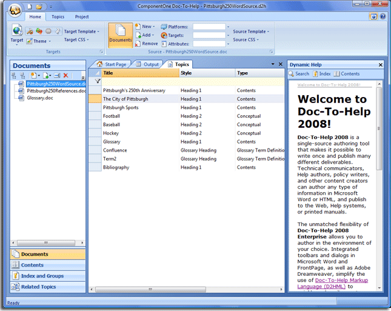
Task: Open the Target Template dropdown
Action: click(82, 32)
